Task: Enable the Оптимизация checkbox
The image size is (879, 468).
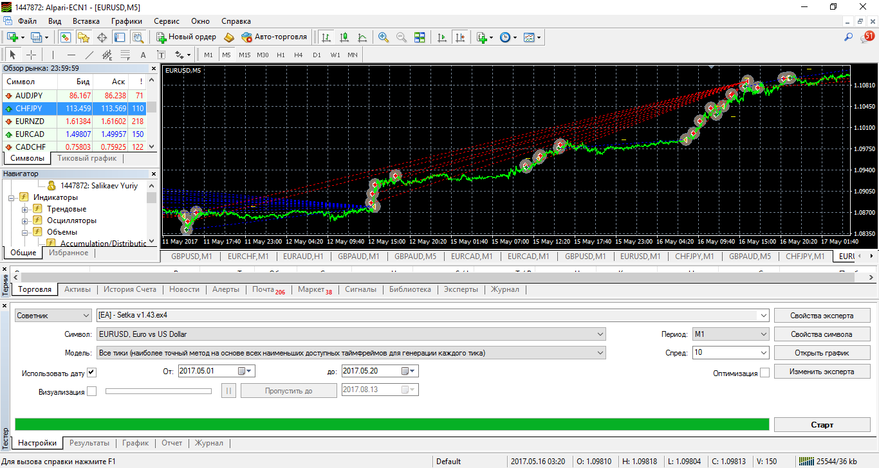Action: pos(764,373)
